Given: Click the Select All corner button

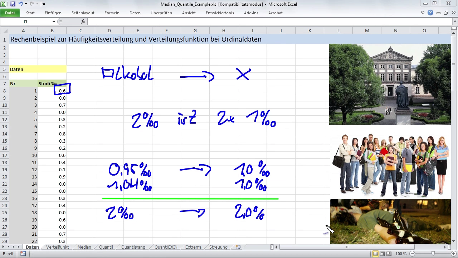Looking at the screenshot, I should 5,31.
